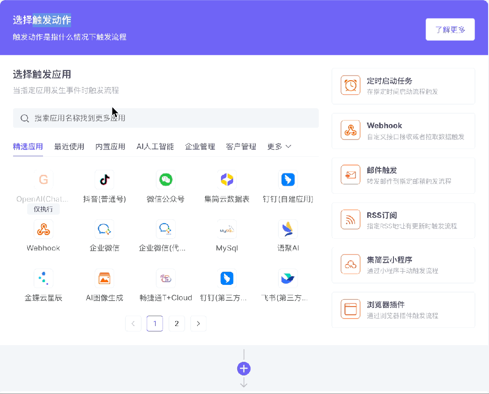Expand the 更多 categories dropdown
489x394 pixels.
(x=279, y=147)
